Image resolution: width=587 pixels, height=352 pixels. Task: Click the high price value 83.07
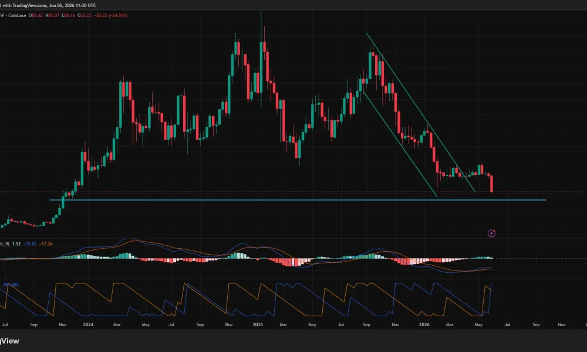point(53,15)
